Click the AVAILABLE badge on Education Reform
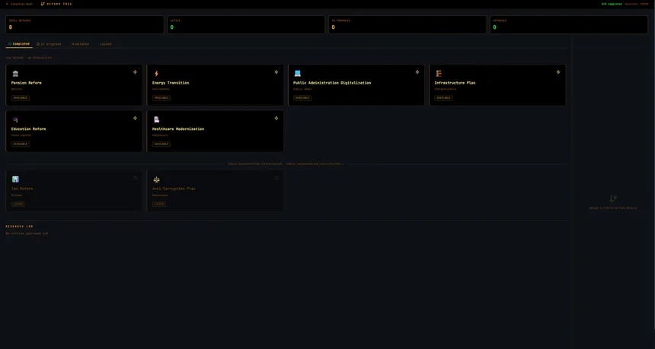 [21, 144]
